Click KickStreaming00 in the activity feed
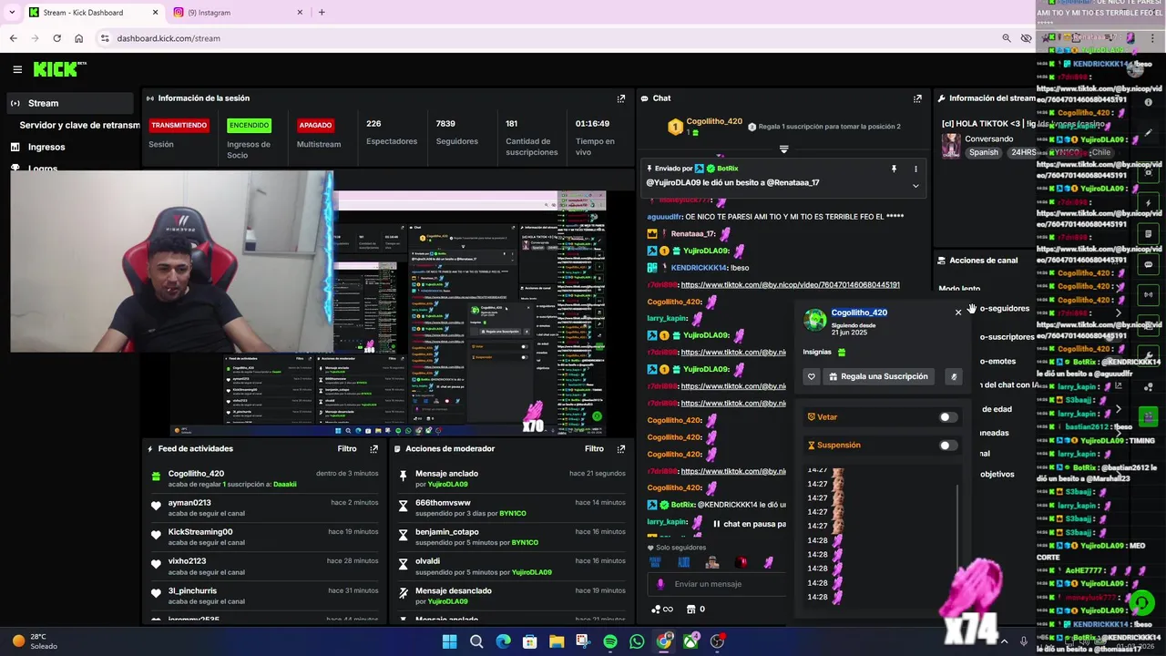This screenshot has height=656, width=1166. pos(200,532)
